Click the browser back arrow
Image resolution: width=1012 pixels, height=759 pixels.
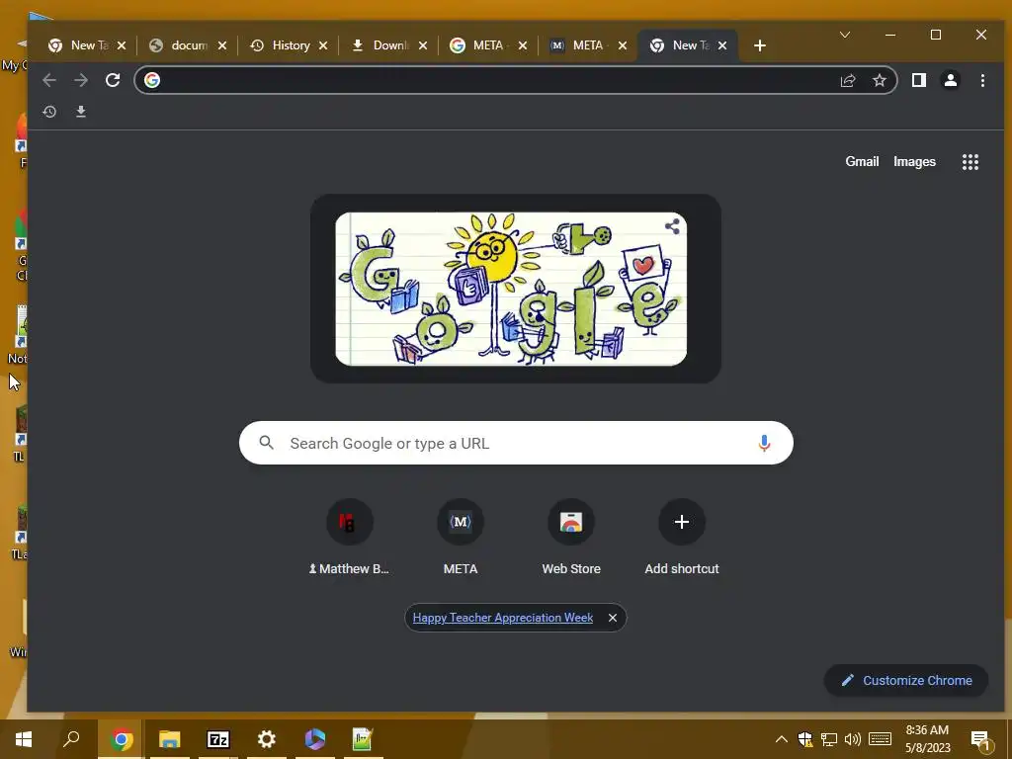point(49,80)
